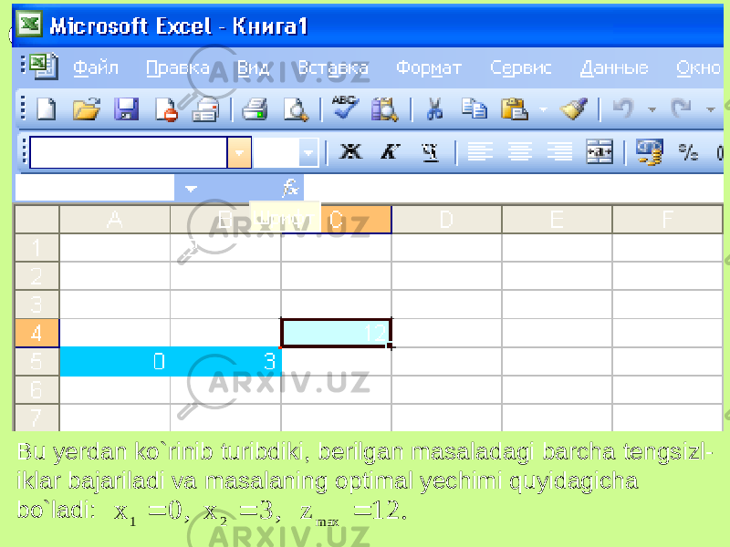The image size is (730, 547).
Task: Open the Name Box dropdown arrow
Action: click(191, 189)
